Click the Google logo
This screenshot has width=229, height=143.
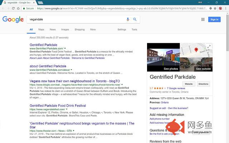[x=13, y=19]
